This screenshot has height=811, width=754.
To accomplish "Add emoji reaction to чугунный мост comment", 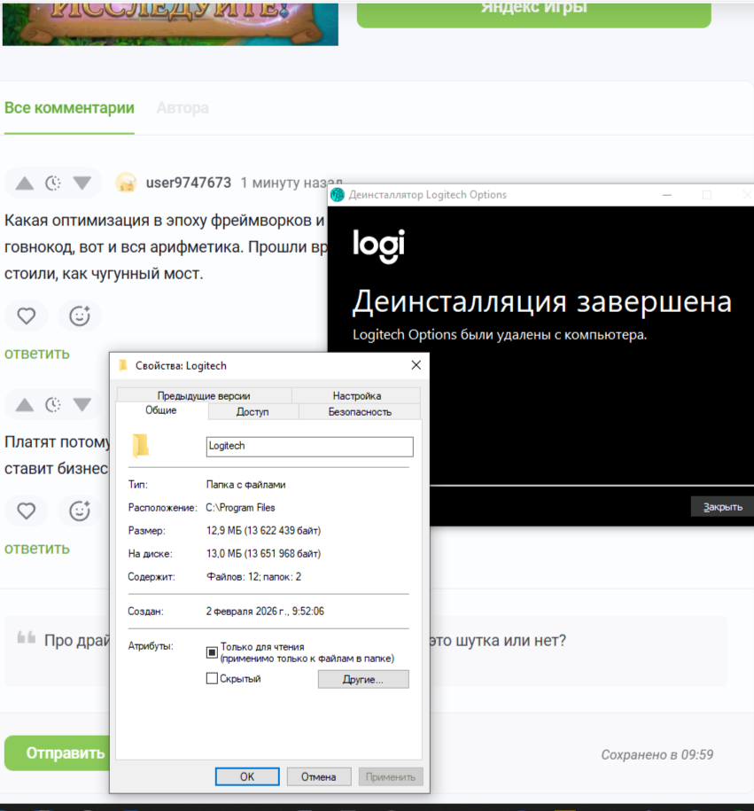I will (80, 316).
